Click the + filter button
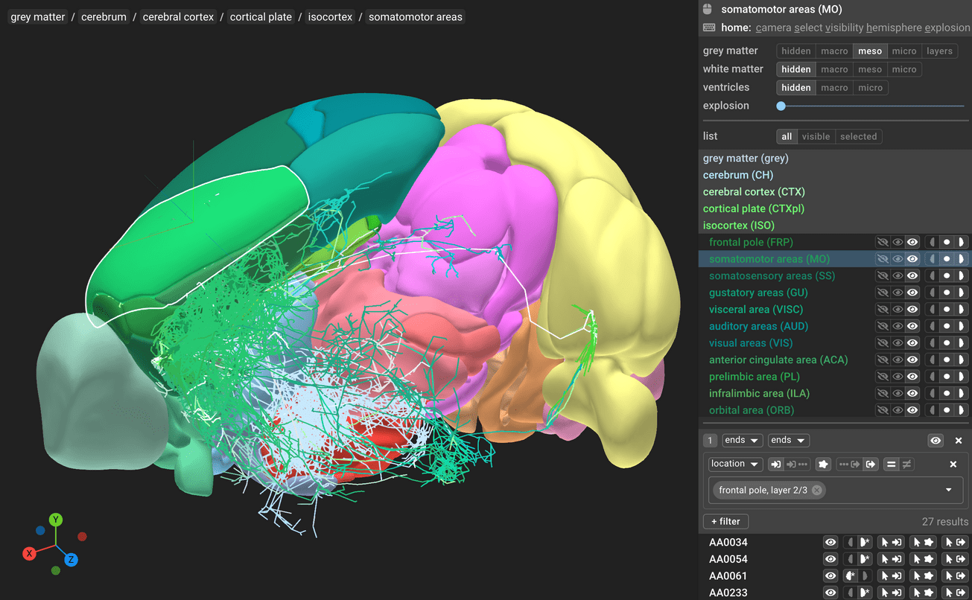Screen dimensions: 972x600 pos(725,521)
